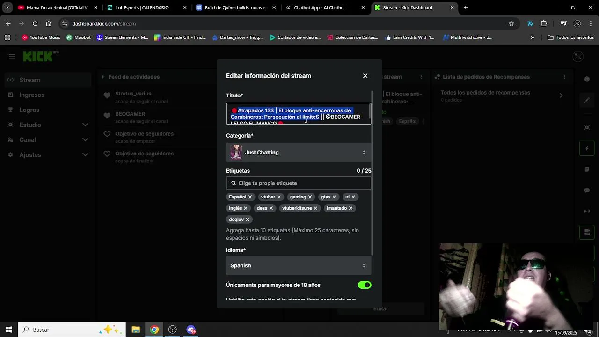Click the chat bubble icon on right rail
The height and width of the screenshot is (337, 599).
coord(587,190)
